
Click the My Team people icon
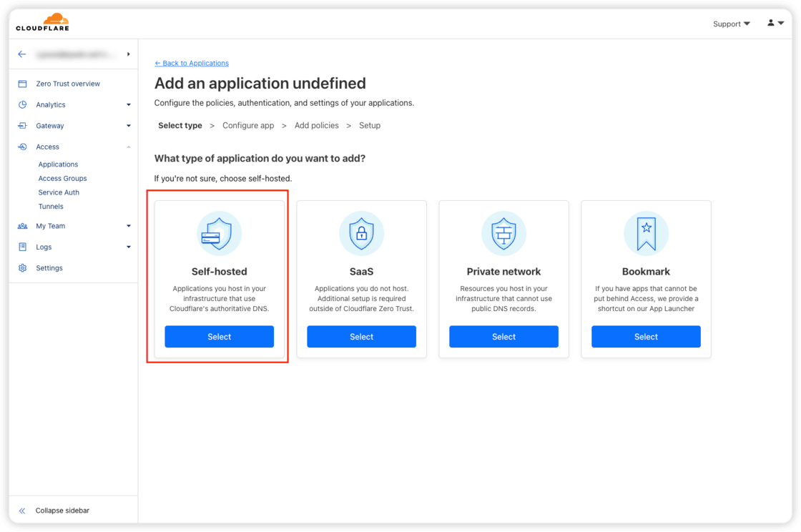pyautogui.click(x=22, y=226)
